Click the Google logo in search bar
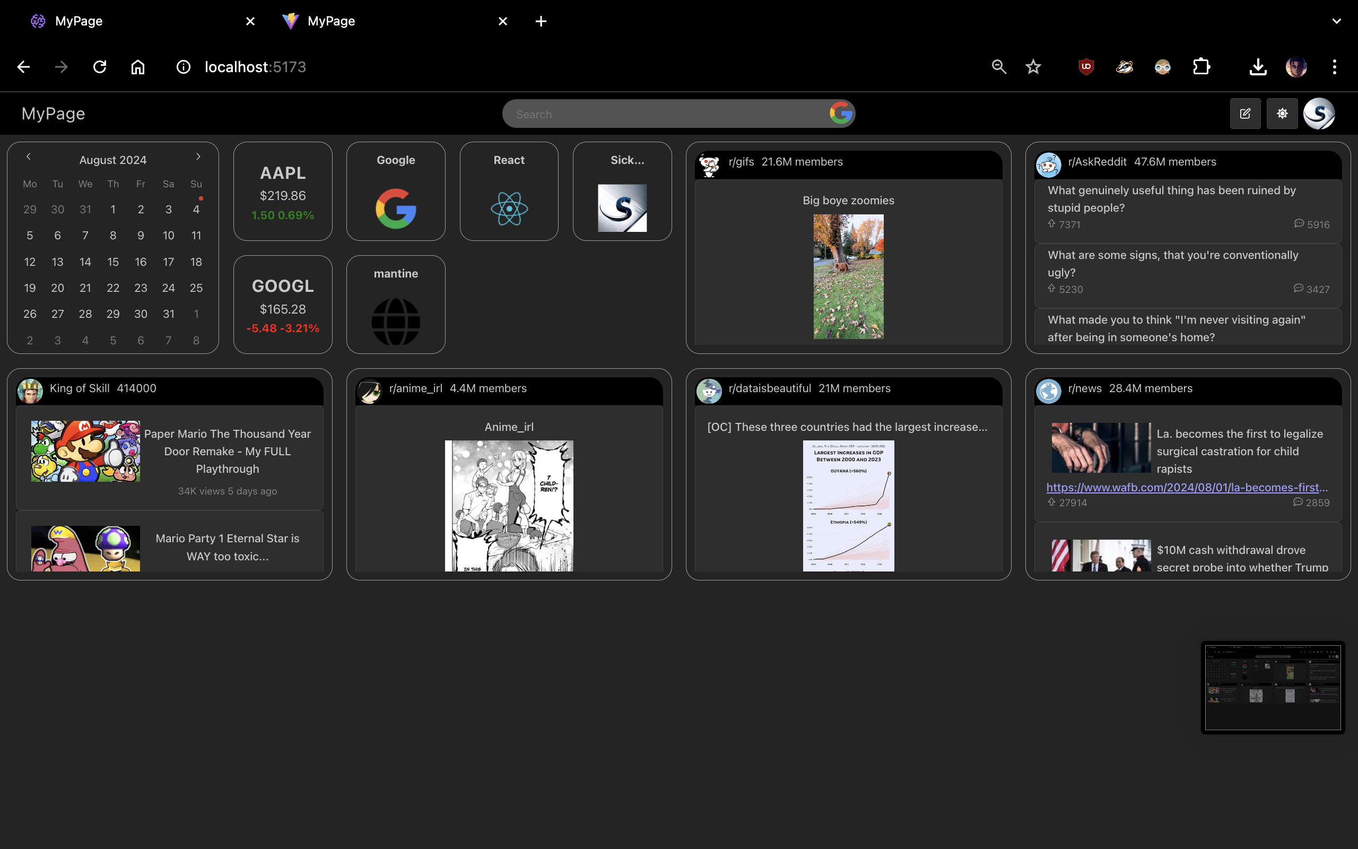The image size is (1358, 849). tap(841, 114)
